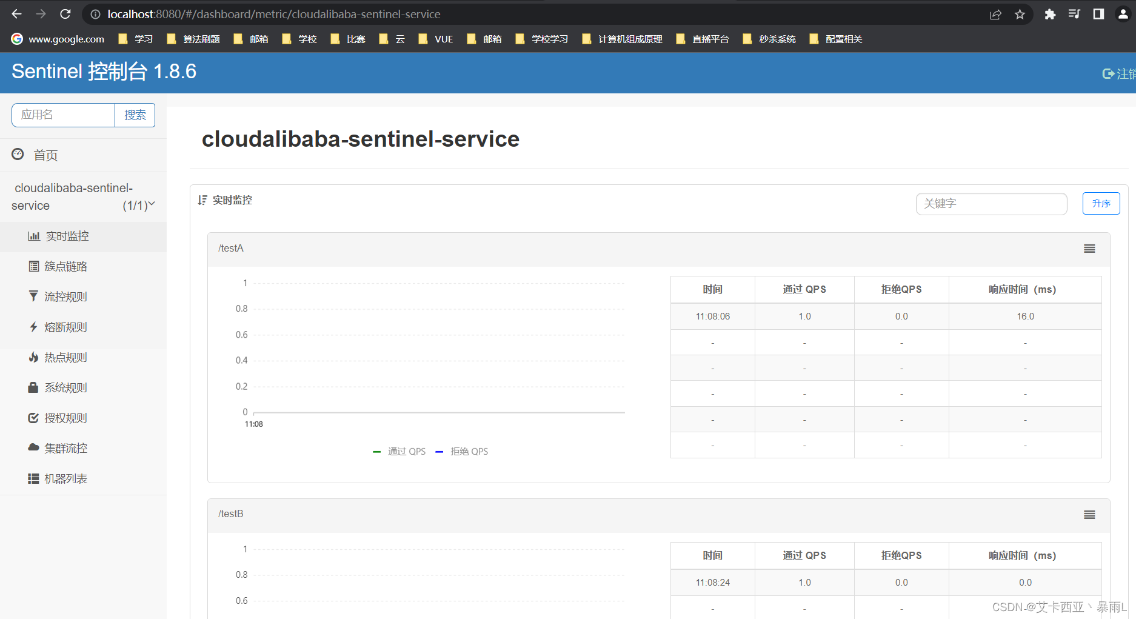Screen dimensions: 1136x619
Task: Toggle 通过 QPS legend in /testA chart
Action: tap(399, 452)
